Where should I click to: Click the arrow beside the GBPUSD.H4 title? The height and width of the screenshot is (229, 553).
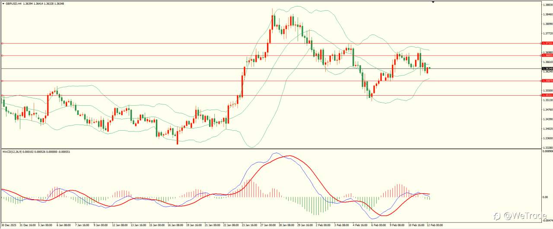point(3,4)
